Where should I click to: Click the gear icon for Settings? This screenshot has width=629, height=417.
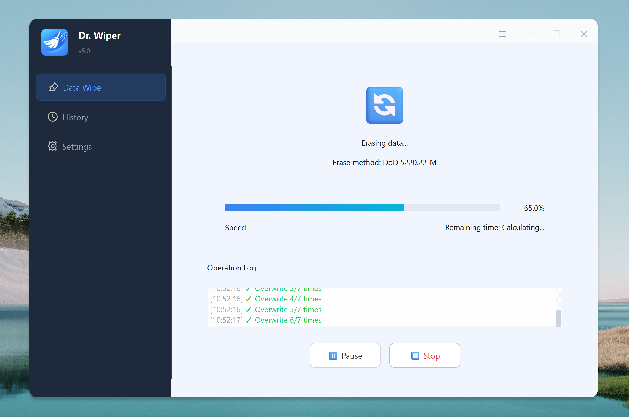tap(53, 146)
